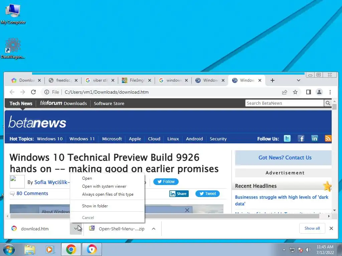The height and width of the screenshot is (256, 342).
Task: Click Tech News navigation item
Action: click(21, 103)
